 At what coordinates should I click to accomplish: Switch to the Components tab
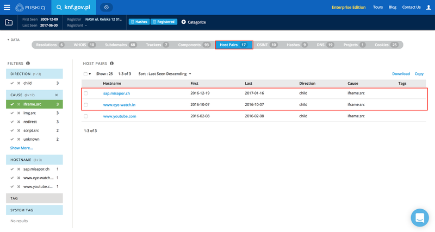(194, 45)
